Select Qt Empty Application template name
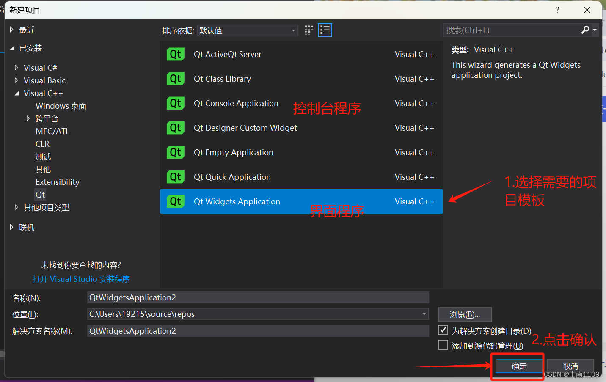Viewport: 606px width, 382px height. 234,152
